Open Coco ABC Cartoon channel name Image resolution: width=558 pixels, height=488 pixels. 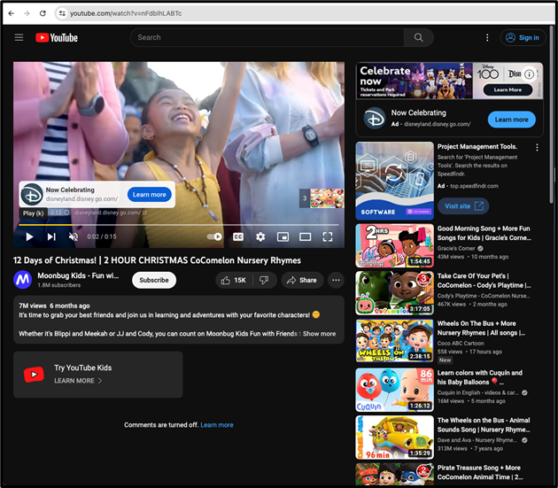click(x=461, y=344)
